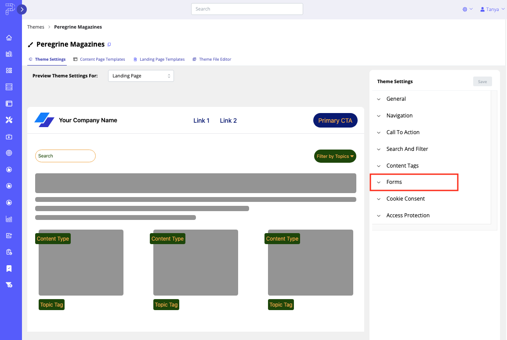Click the Home icon in the sidebar
The width and height of the screenshot is (507, 340).
[x=9, y=37]
